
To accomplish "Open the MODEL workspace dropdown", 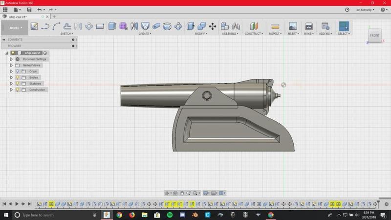I will click(x=15, y=28).
